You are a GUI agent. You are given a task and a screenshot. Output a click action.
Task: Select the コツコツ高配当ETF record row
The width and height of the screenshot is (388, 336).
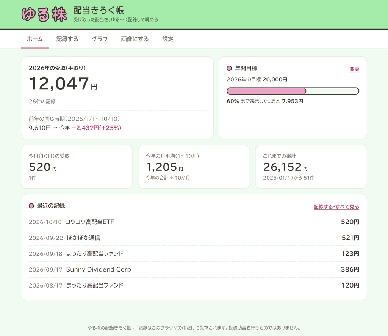click(194, 222)
